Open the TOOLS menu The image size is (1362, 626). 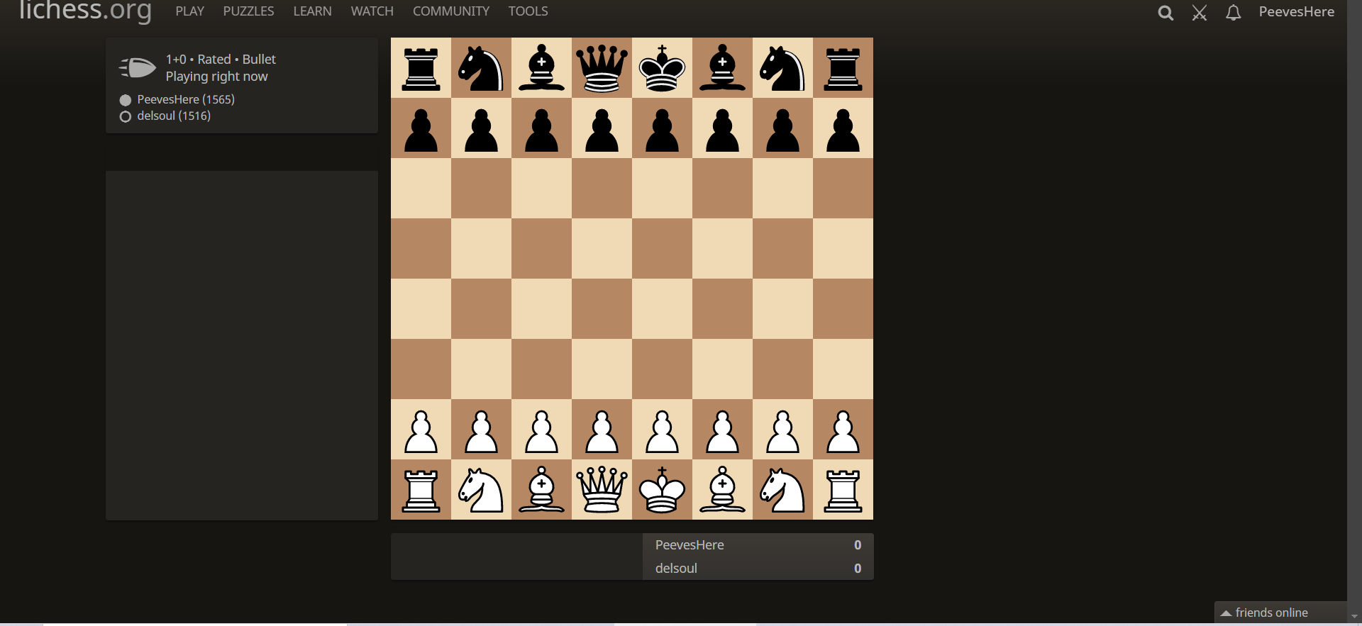[x=528, y=11]
